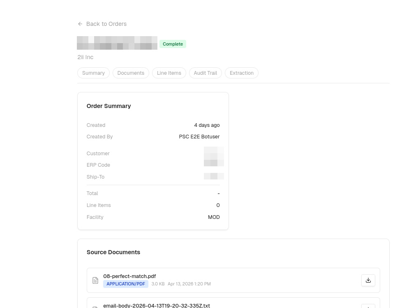Click the Created By label

point(99,137)
